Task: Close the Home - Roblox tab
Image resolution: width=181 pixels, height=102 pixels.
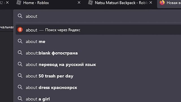Action: 79,3
